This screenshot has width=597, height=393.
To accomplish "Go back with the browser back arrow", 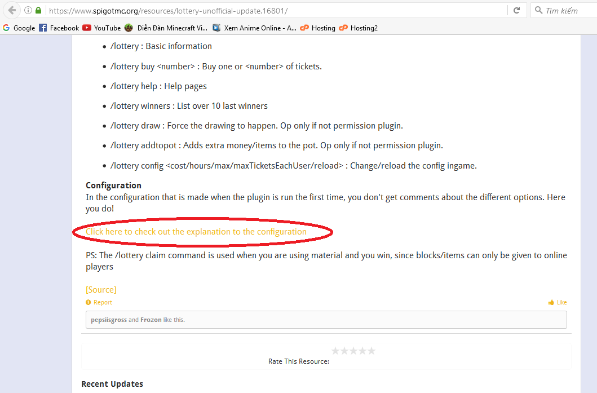I will coord(12,10).
